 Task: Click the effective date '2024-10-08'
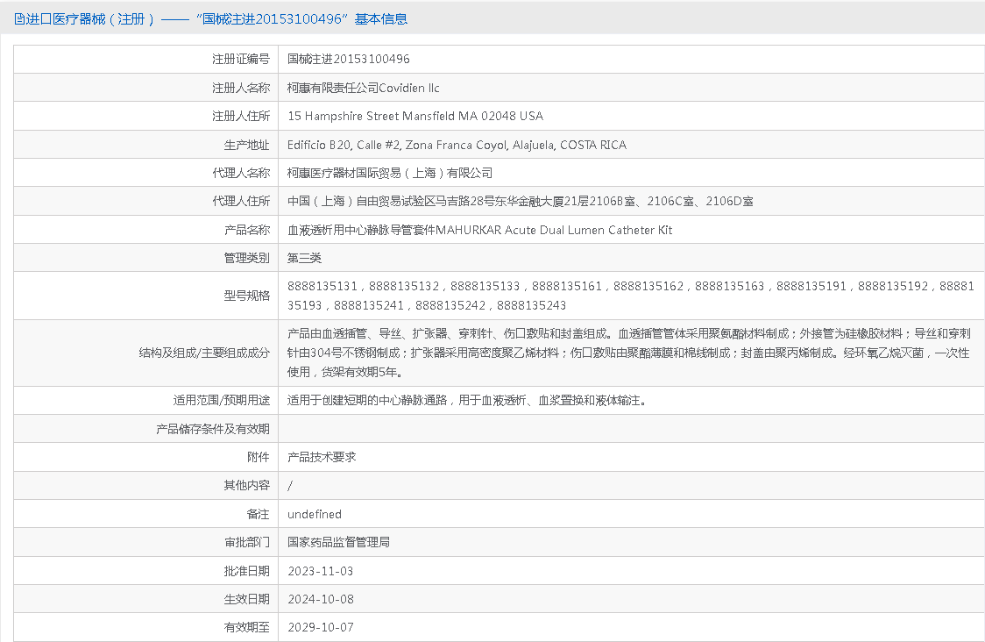point(321,599)
